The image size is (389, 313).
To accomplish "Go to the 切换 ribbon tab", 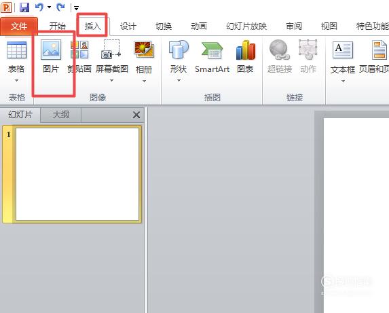I will tap(164, 26).
